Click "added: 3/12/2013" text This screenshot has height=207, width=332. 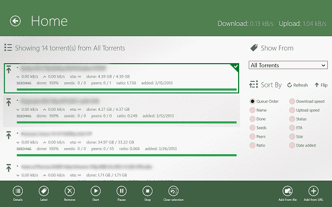[158, 116]
